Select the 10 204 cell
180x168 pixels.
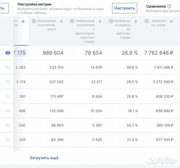(x=96, y=111)
